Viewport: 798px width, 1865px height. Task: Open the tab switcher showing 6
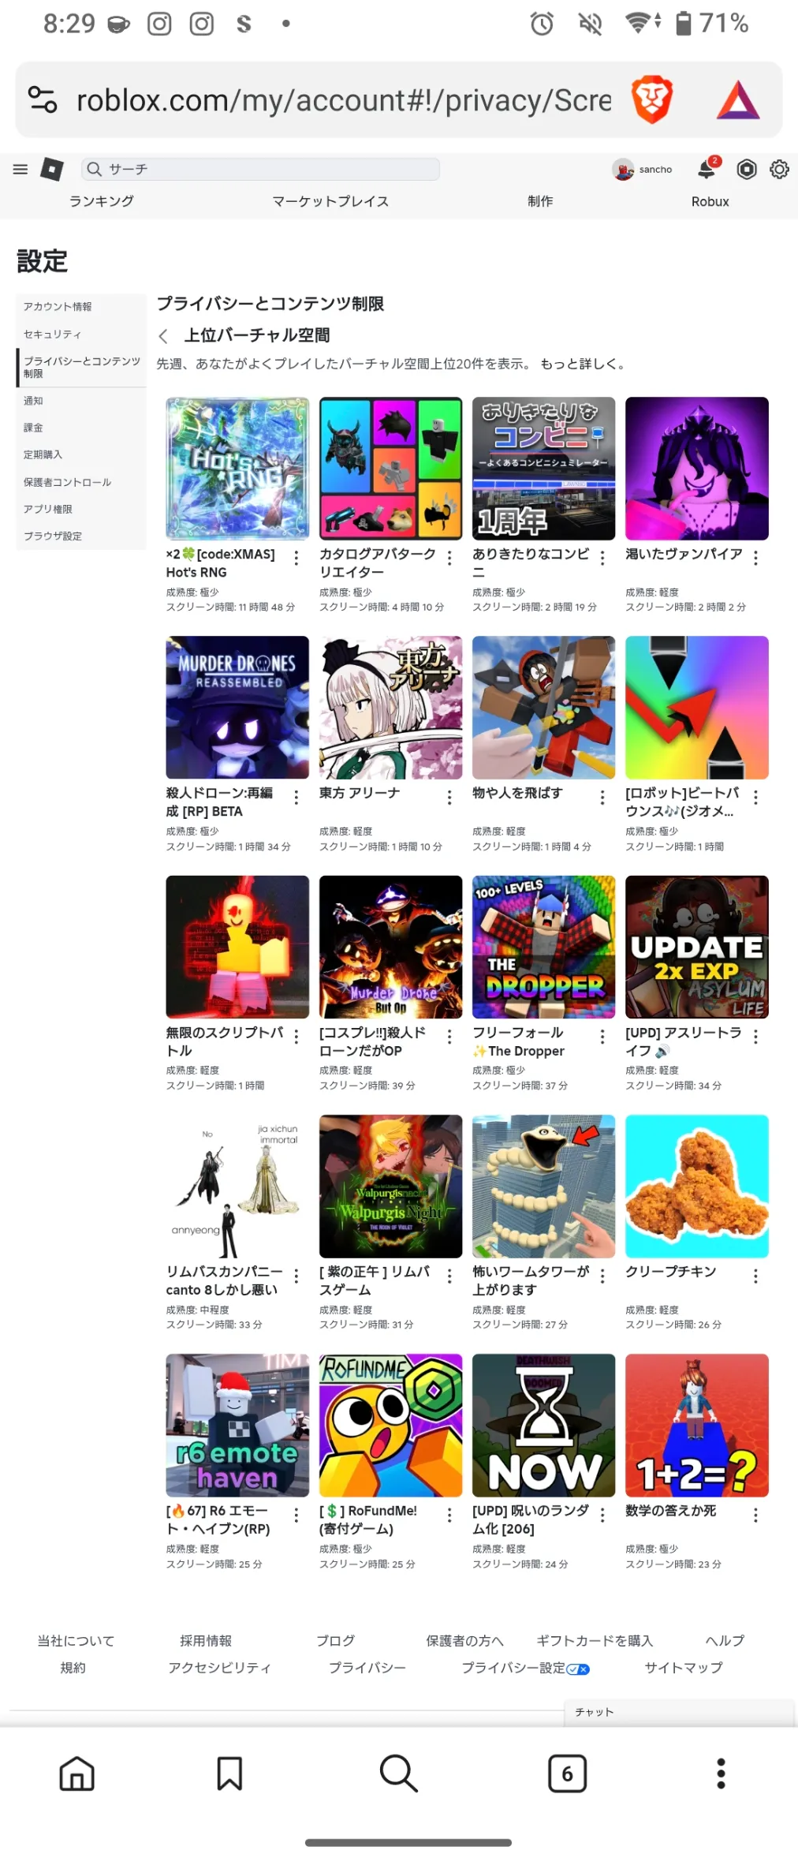tap(567, 1773)
